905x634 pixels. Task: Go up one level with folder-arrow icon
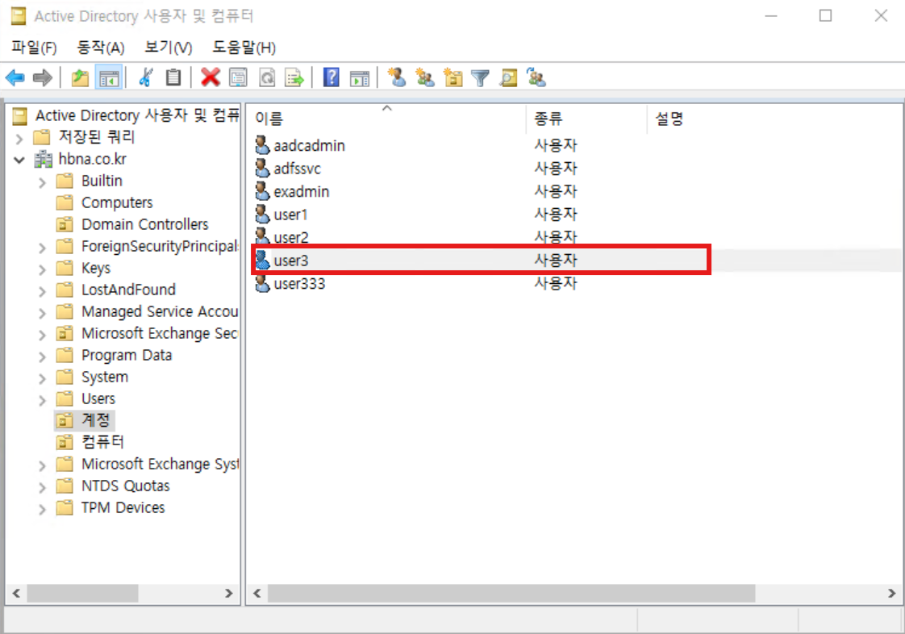pyautogui.click(x=80, y=77)
